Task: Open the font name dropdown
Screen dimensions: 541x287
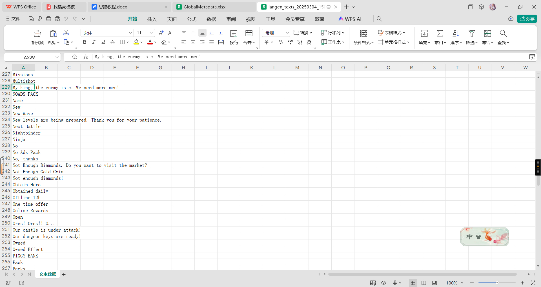Action: tap(130, 33)
